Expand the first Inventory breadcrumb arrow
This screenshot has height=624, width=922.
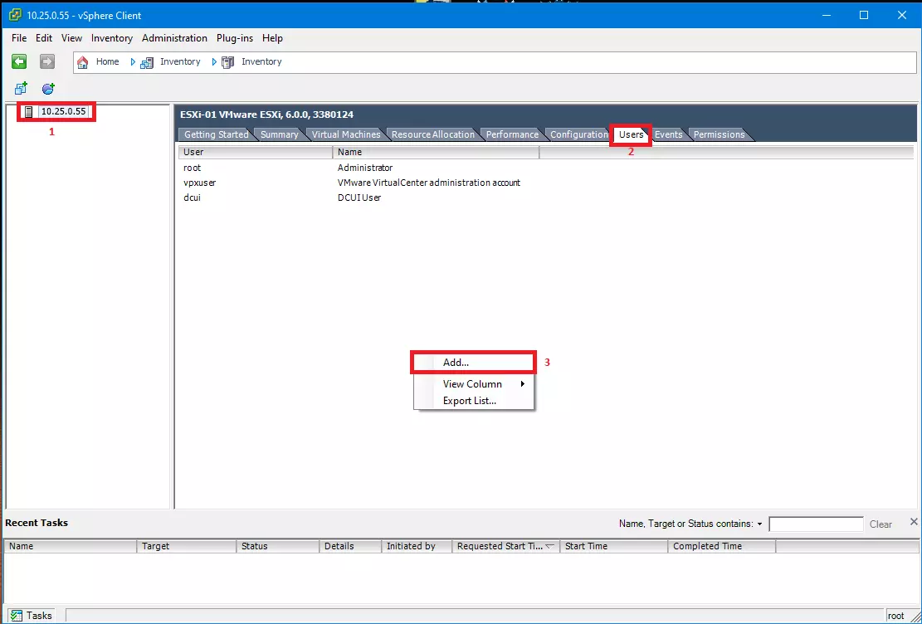pyautogui.click(x=133, y=62)
